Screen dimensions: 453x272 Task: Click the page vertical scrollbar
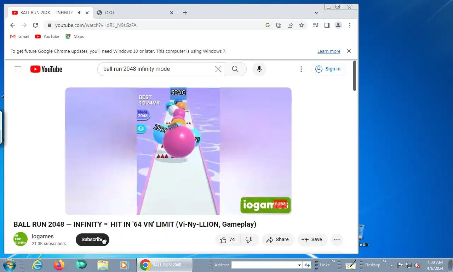[x=355, y=75]
